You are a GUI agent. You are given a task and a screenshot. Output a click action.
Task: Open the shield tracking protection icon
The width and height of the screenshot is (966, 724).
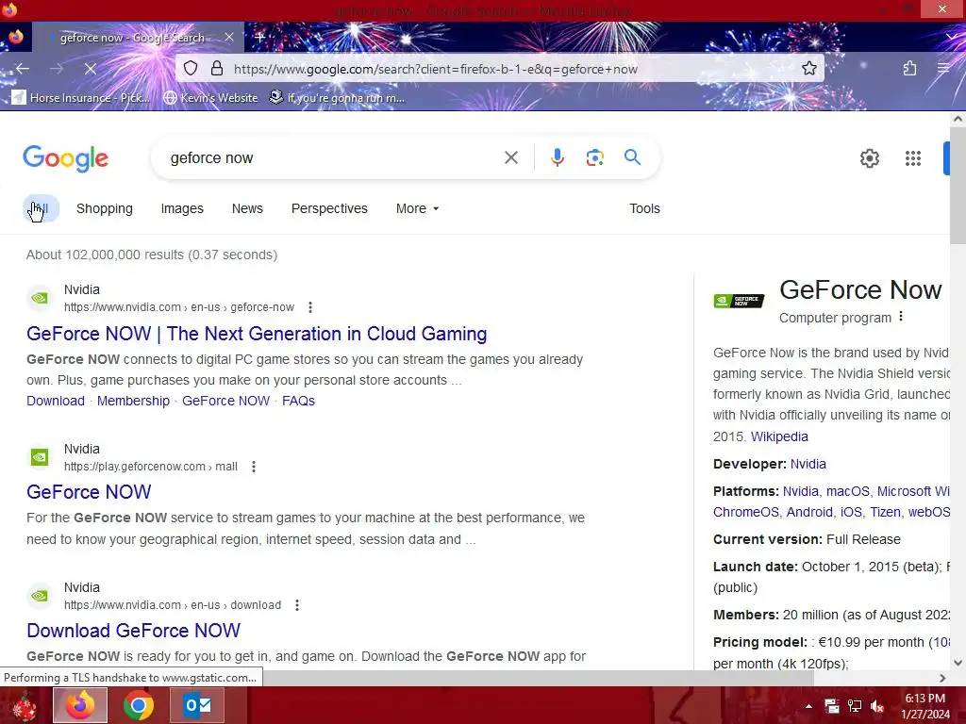click(x=191, y=68)
